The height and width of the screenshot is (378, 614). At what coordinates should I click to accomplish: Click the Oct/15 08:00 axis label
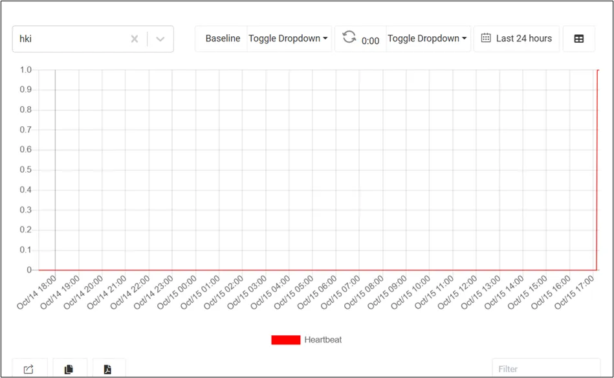(x=364, y=292)
